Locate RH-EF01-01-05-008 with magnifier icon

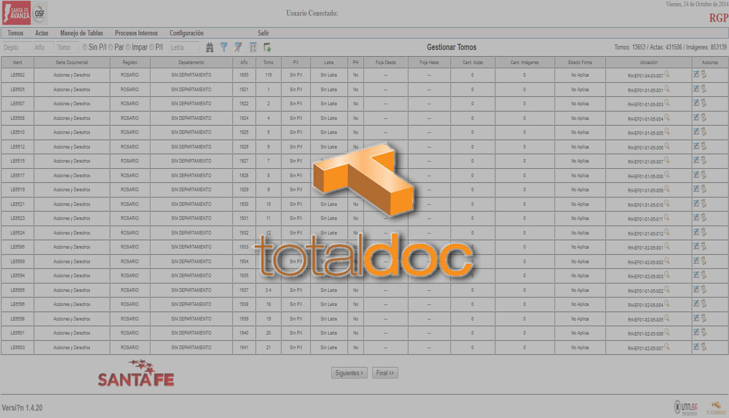[667, 175]
